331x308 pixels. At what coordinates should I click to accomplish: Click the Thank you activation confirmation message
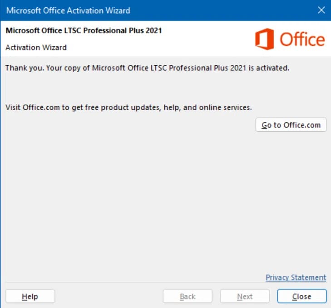[147, 68]
